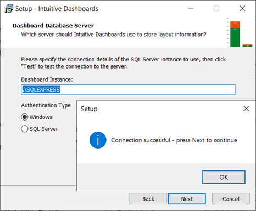Minimize the Setup - Intuitive Dashboards window
The width and height of the screenshot is (256, 211).
coord(191,8)
